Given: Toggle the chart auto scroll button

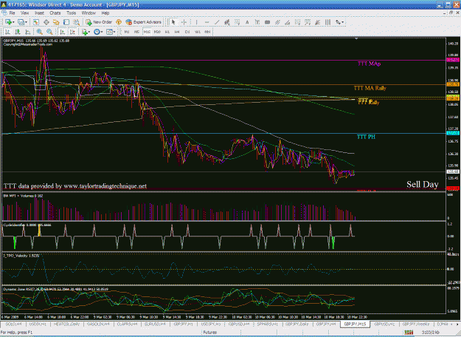Looking at the screenshot, I should pyautogui.click(x=63, y=32).
